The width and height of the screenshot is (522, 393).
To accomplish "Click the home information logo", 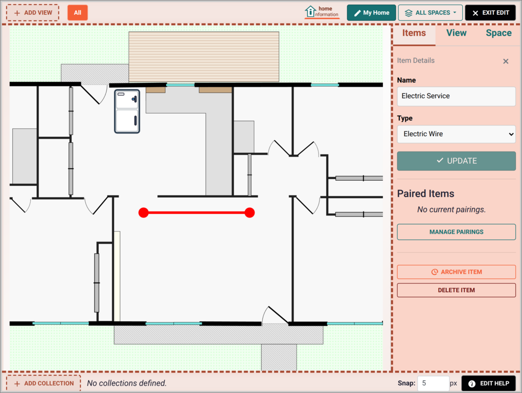I will (322, 12).
